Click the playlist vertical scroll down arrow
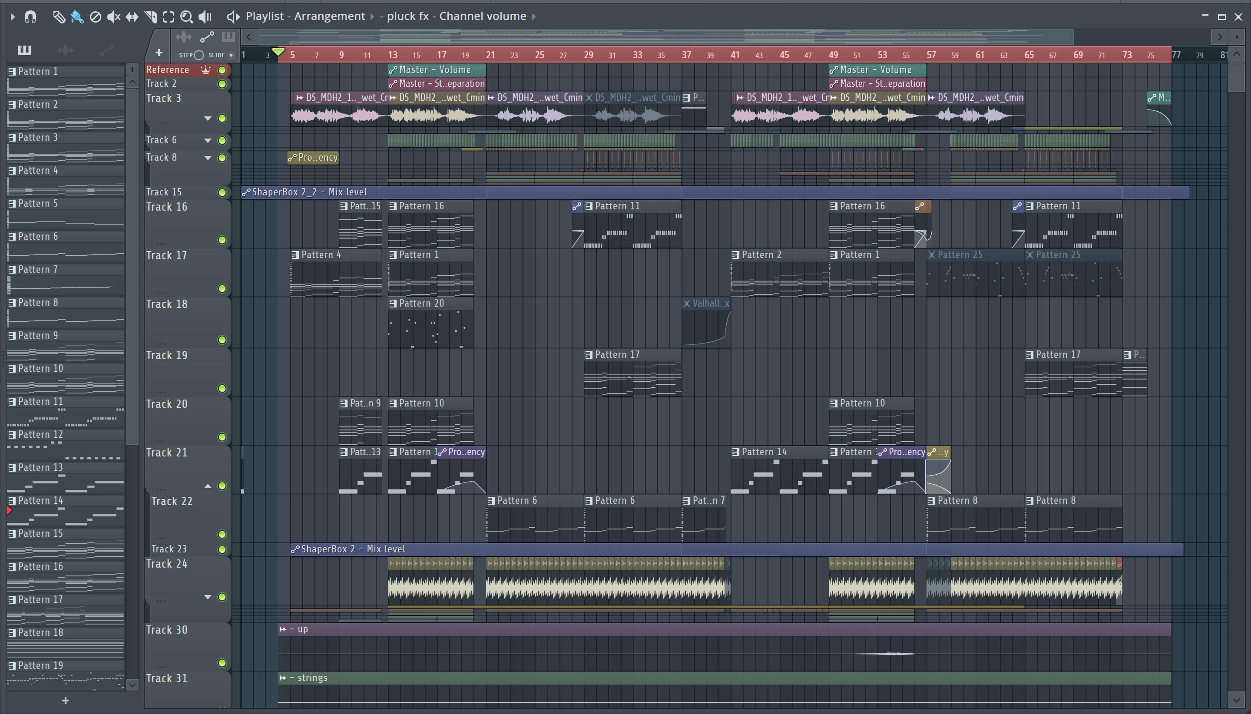The height and width of the screenshot is (714, 1251). point(1236,700)
